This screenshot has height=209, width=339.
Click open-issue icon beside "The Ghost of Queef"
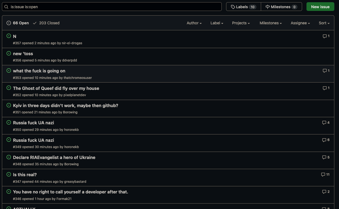pyautogui.click(x=9, y=88)
